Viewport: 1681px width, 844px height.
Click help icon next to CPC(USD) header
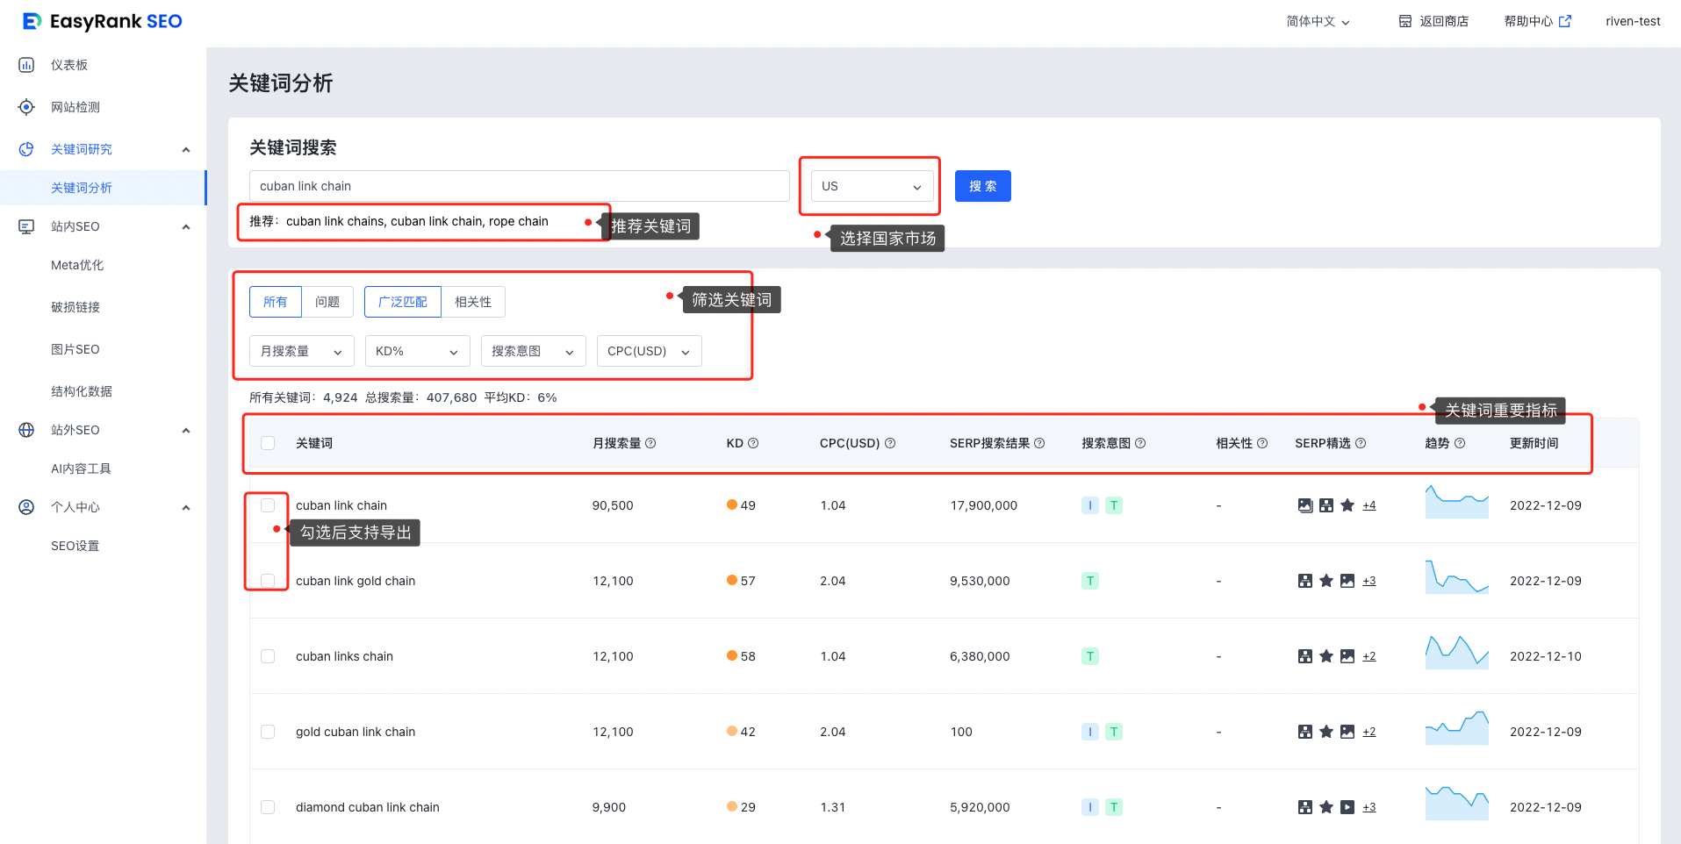[890, 443]
